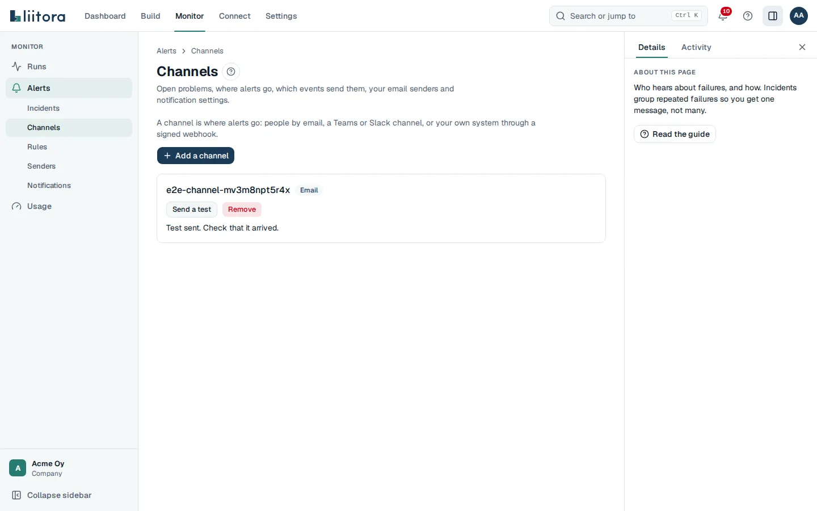Click the Add a channel button
The width and height of the screenshot is (817, 511).
pyautogui.click(x=196, y=156)
